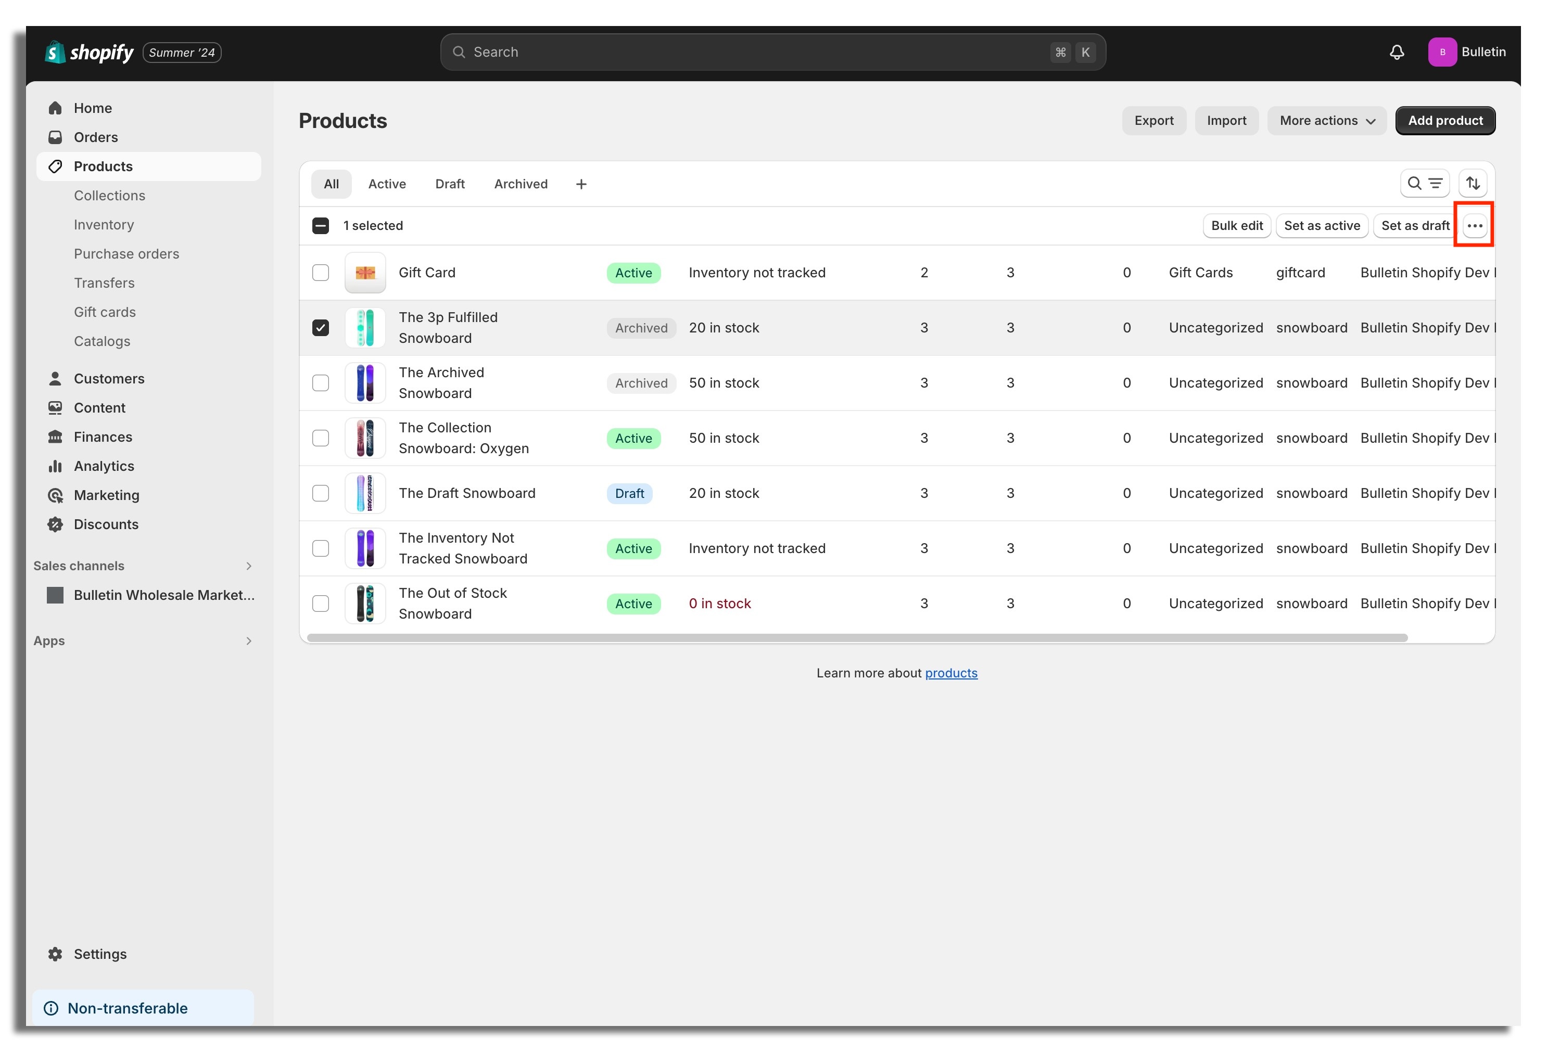1547x1052 pixels.
Task: Click the Set as active button
Action: [x=1321, y=226]
